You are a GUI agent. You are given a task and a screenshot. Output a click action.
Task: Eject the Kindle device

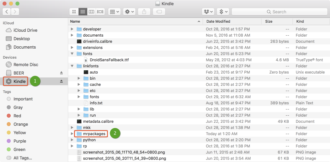pyautogui.click(x=61, y=81)
